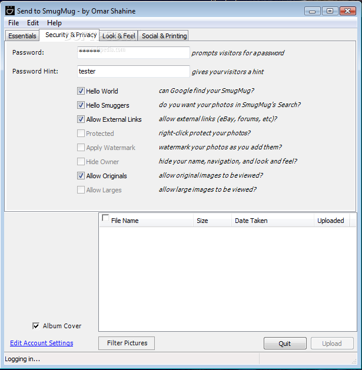This screenshot has height=370, width=362.
Task: Open the Edit Account Settings link
Action: (x=42, y=343)
